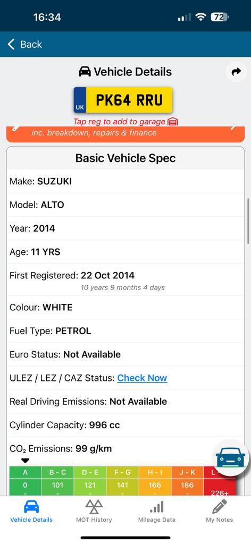Screen dimensions: 251x544
Task: Open the orange breakdown, repairs & finance banner
Action: click(125, 134)
